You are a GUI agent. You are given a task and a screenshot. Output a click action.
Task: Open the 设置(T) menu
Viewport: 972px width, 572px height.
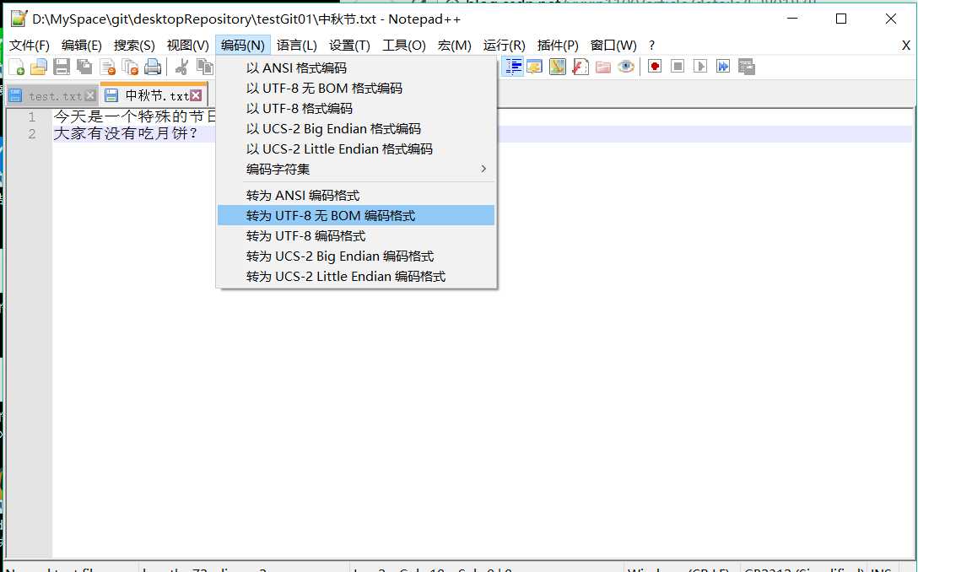(x=349, y=46)
